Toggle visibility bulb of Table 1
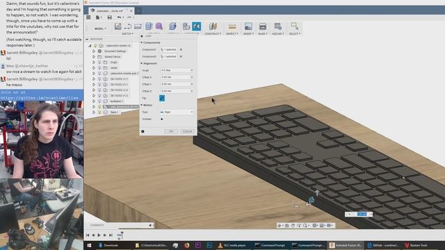445x250 pixels. click(99, 112)
